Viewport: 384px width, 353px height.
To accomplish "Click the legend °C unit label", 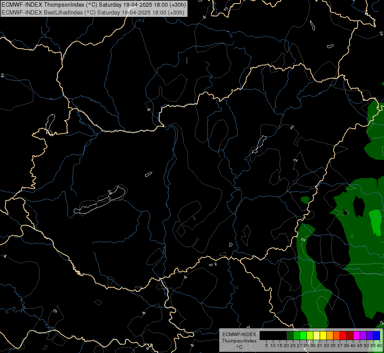I will pyautogui.click(x=240, y=347).
